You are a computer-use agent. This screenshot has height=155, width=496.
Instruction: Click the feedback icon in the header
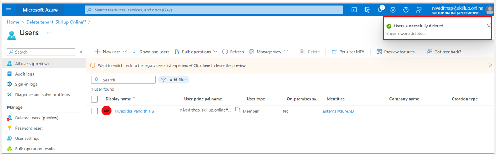pyautogui.click(x=419, y=10)
